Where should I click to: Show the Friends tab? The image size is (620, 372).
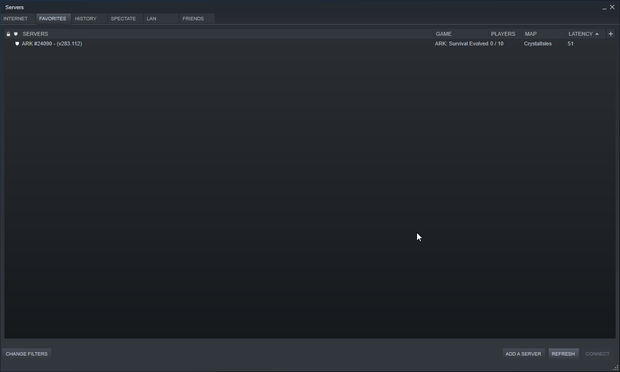[193, 18]
